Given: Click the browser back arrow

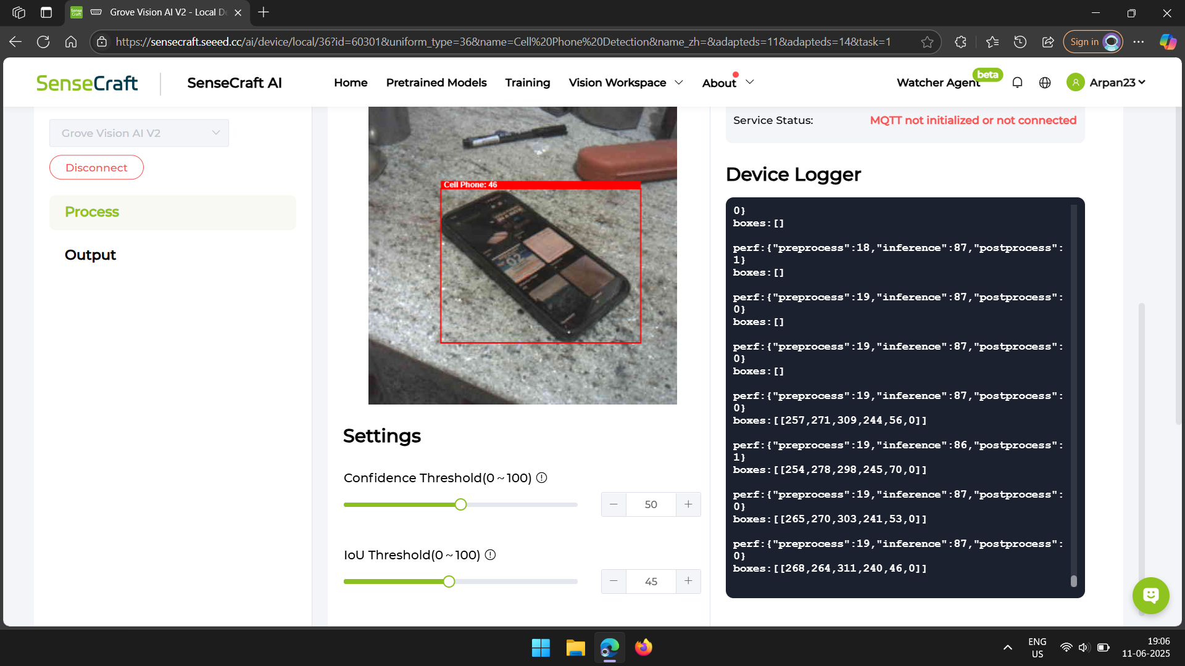Looking at the screenshot, I should 15,42.
